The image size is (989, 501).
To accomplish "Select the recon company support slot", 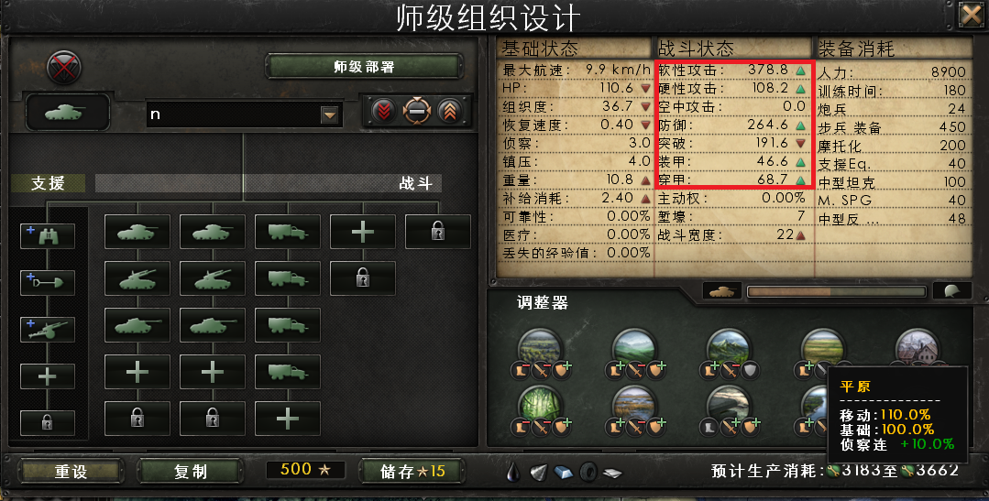I will 48,235.
